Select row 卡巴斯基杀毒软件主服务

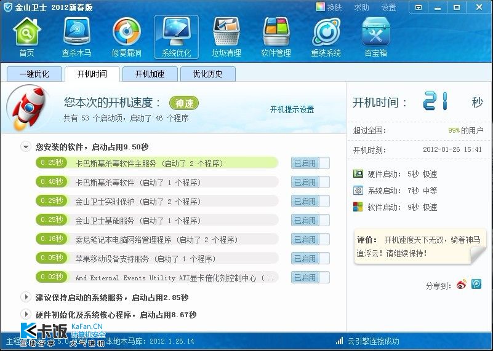(x=157, y=164)
